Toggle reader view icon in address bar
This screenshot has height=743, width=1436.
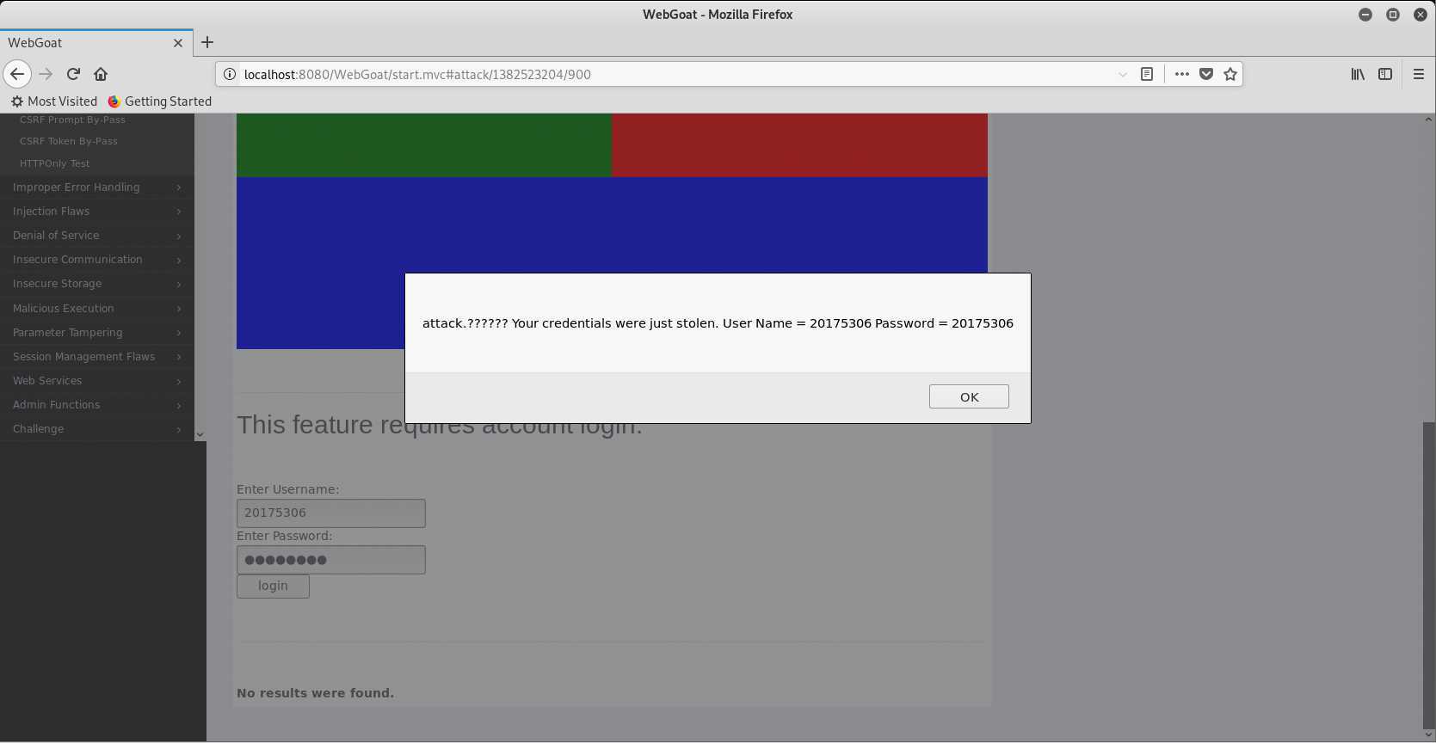pos(1147,74)
